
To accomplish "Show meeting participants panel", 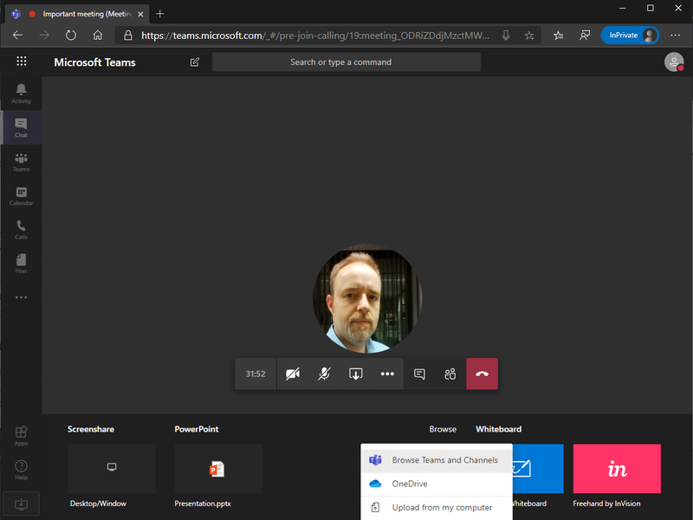I will point(450,374).
